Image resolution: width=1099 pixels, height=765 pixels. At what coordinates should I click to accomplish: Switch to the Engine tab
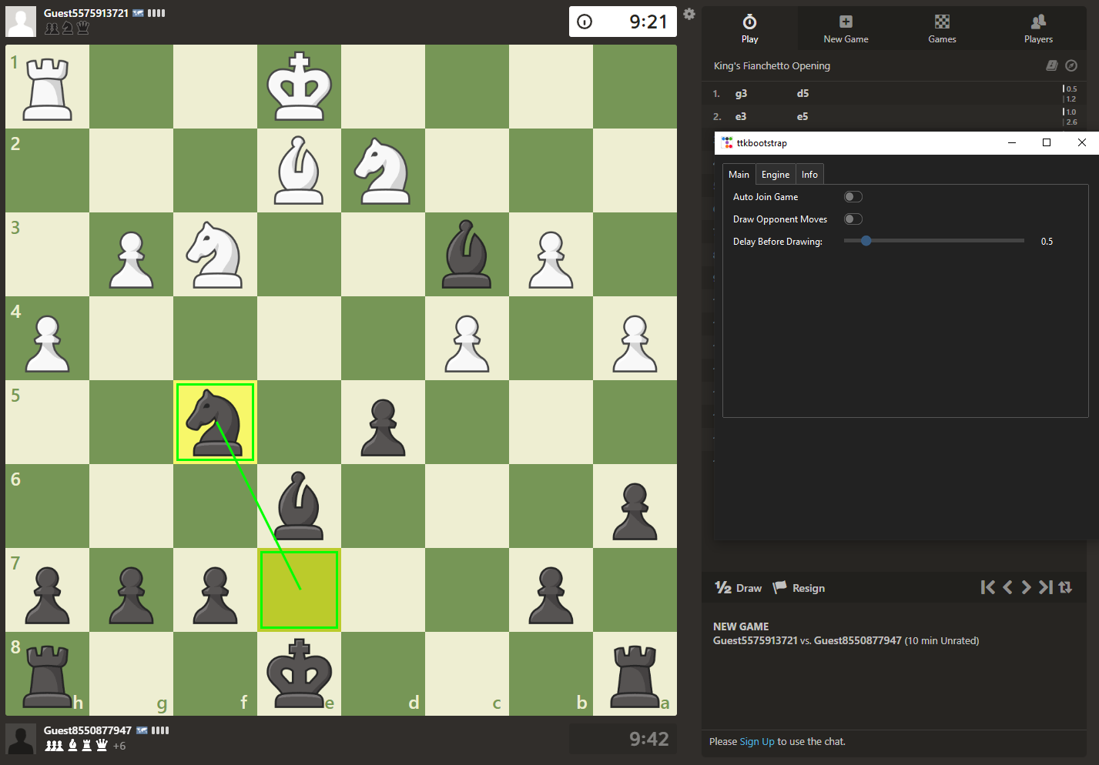click(x=775, y=175)
